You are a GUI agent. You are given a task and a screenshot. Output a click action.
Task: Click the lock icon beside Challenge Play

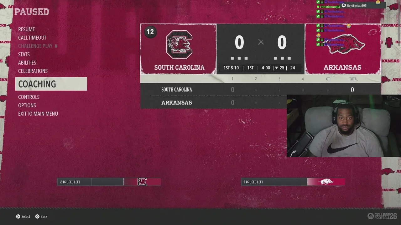coord(56,46)
